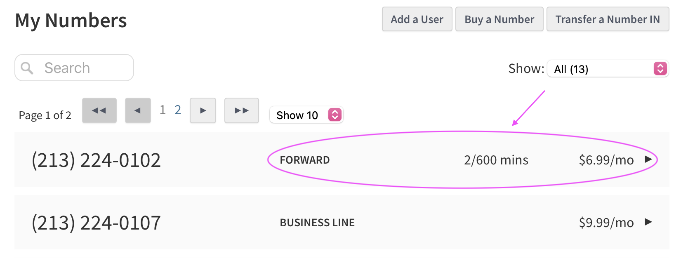Go to the next page of numbers

(203, 110)
